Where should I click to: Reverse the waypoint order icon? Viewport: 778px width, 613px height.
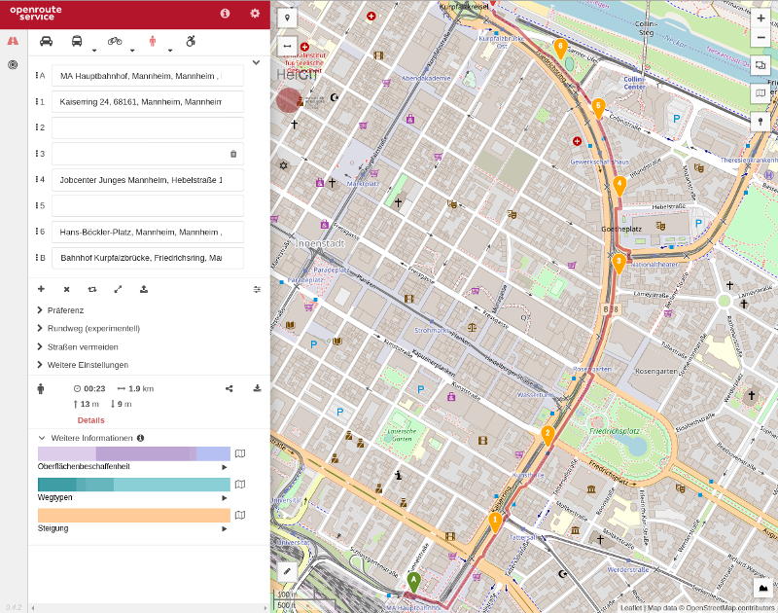coord(92,289)
